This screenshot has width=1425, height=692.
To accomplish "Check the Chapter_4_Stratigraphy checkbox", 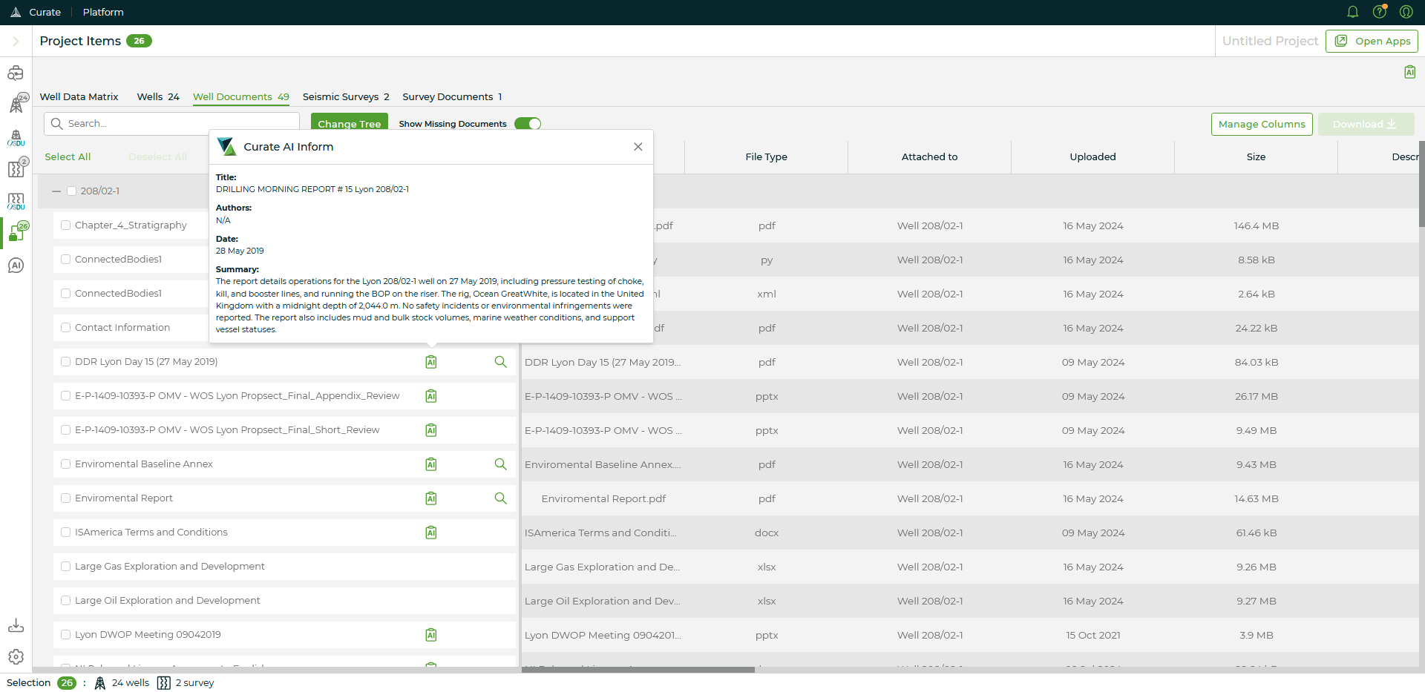I will [x=66, y=225].
